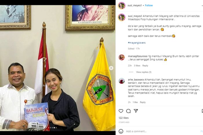Open comments via speech bubble icon
This screenshot has height=135, width=203.
click(128, 111)
